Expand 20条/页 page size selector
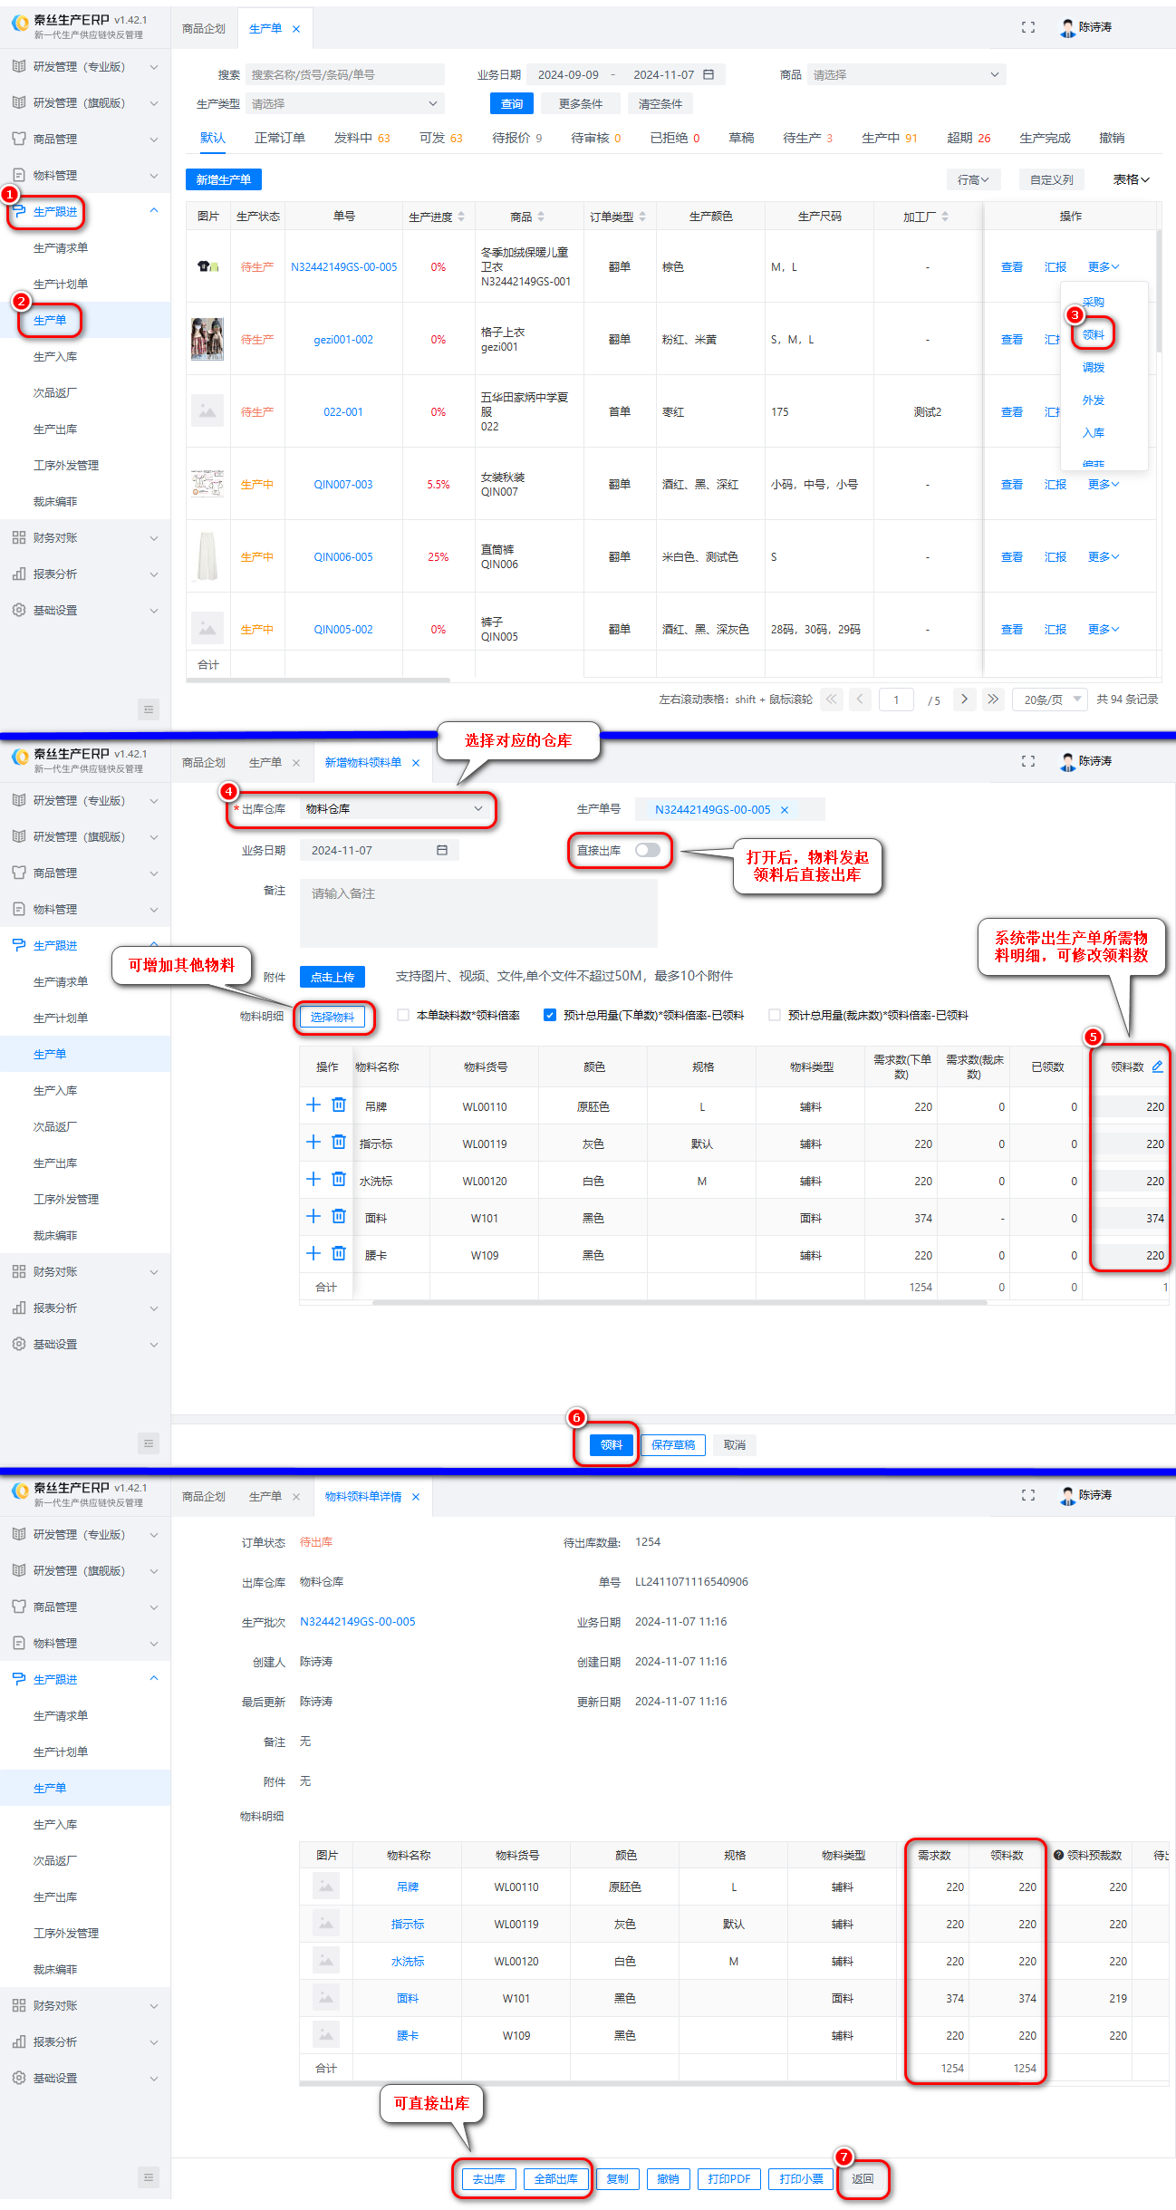The height and width of the screenshot is (2210, 1176). tap(1050, 700)
